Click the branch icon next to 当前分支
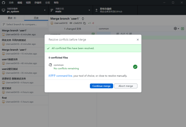 [x=52, y=10]
